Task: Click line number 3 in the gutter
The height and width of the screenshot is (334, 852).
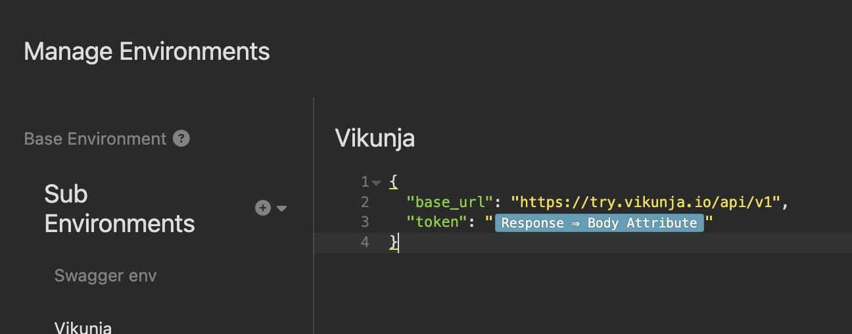Action: [x=365, y=222]
